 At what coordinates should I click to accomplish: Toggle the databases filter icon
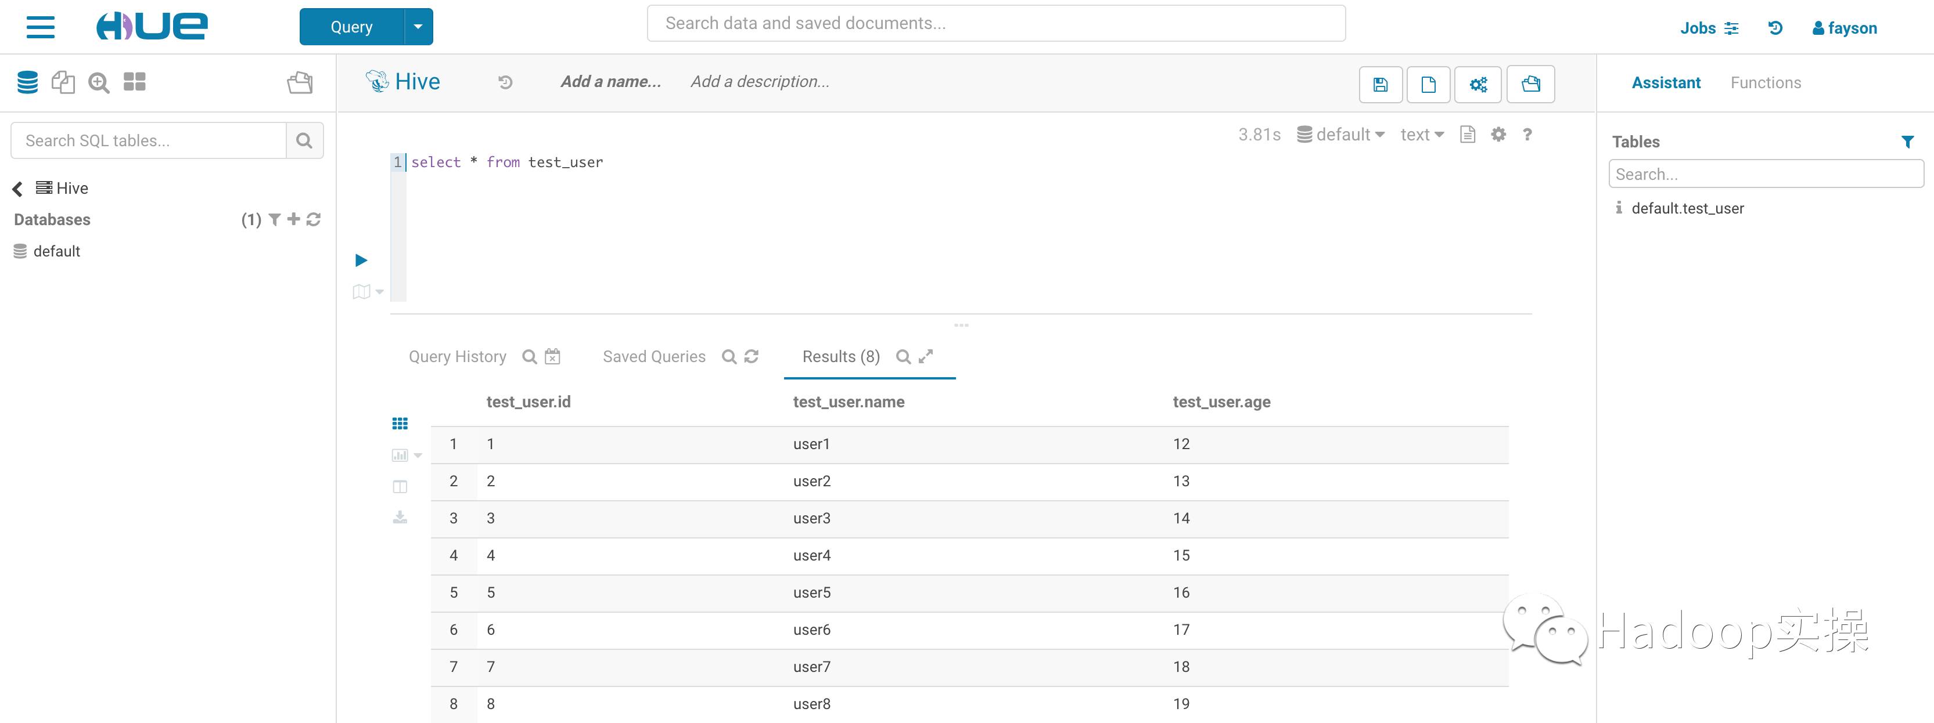(275, 219)
